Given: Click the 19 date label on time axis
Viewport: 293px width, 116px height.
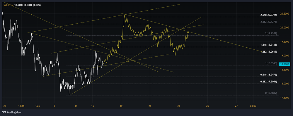Looking at the screenshot, I should click(x=121, y=106).
